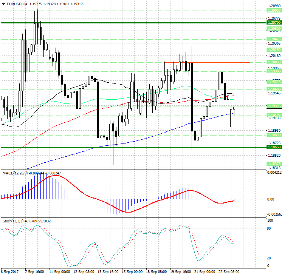The image size is (282, 276).
Task: Click the 6 Sep 2017 time axis label
Action: (x=9, y=272)
